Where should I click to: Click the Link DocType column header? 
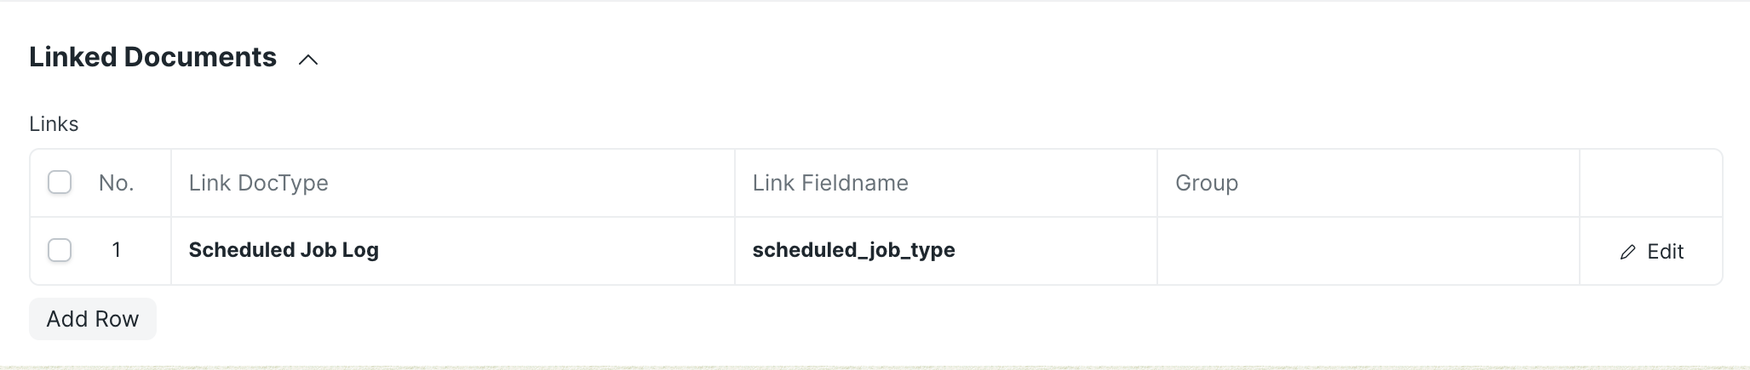tap(258, 183)
